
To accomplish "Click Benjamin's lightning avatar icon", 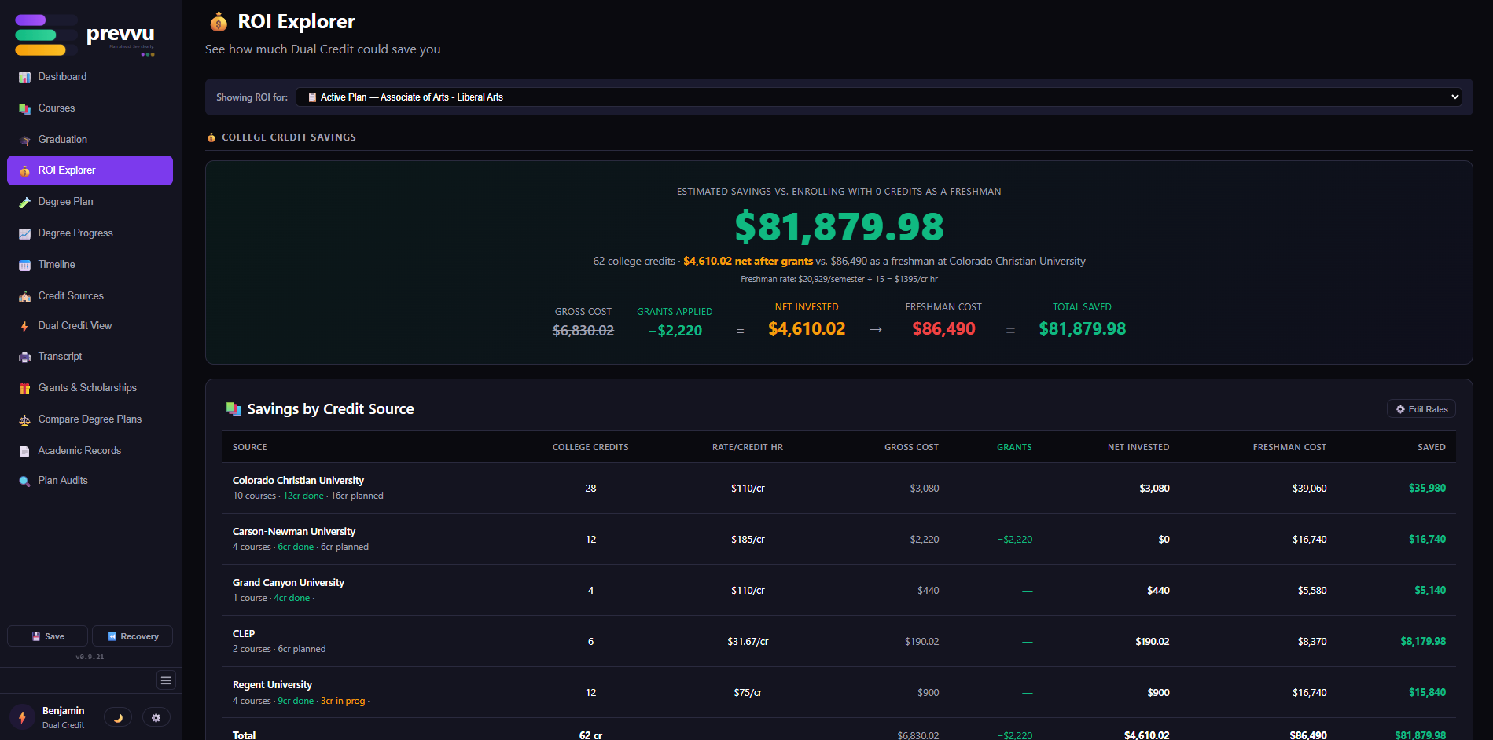I will coord(22,717).
